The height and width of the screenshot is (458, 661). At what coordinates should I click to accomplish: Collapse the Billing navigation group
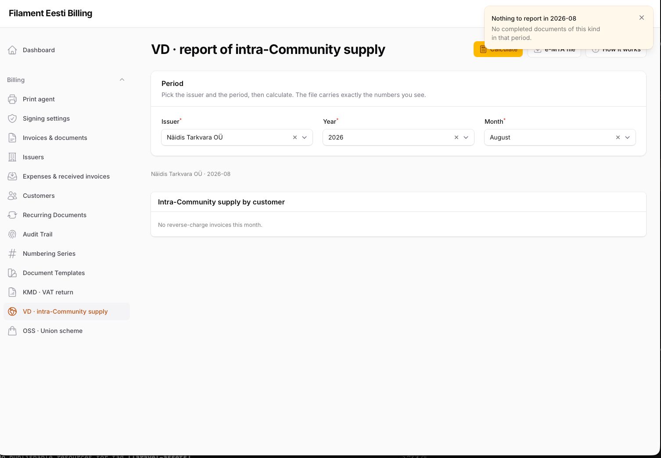[122, 80]
